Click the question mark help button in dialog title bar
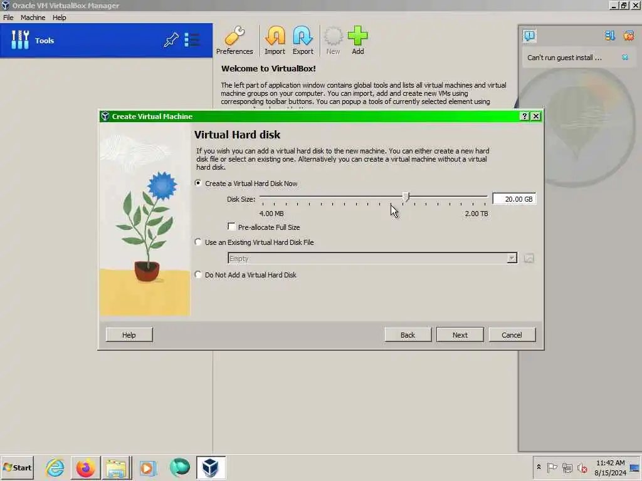Screen dimensions: 642x481 (524, 116)
